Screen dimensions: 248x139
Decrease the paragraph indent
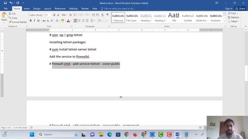pyautogui.click(x=93, y=15)
